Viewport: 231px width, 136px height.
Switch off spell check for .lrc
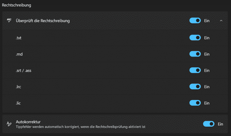point(195,86)
